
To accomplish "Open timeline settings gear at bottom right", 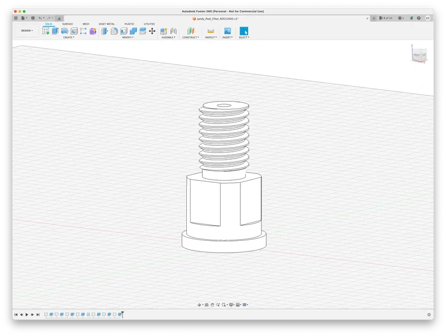I will [x=429, y=314].
